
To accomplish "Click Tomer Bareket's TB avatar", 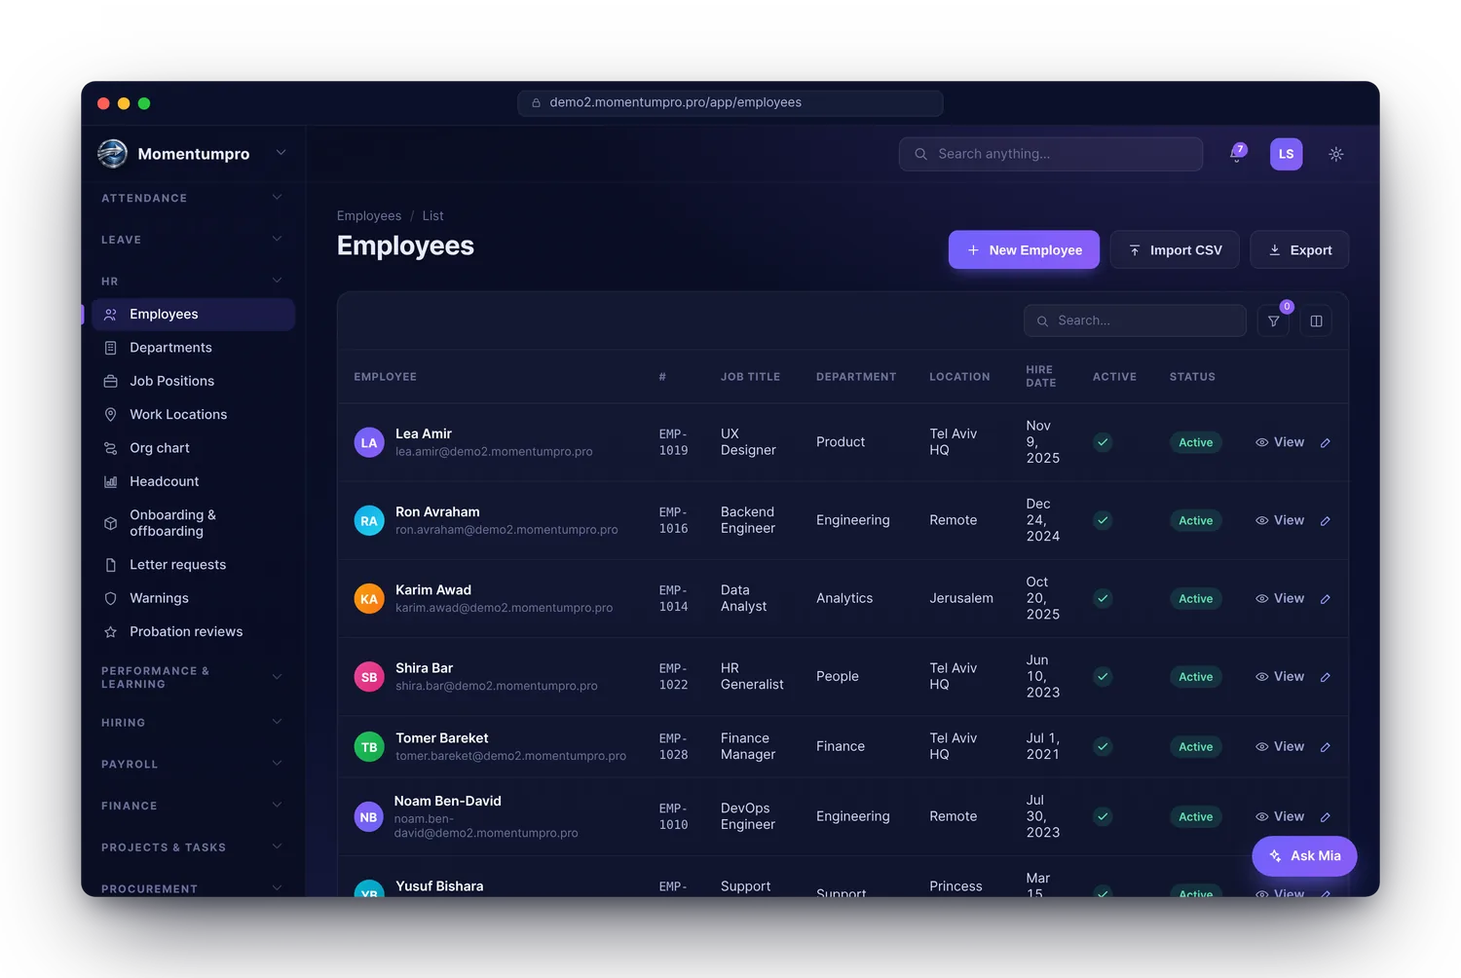I will (369, 746).
